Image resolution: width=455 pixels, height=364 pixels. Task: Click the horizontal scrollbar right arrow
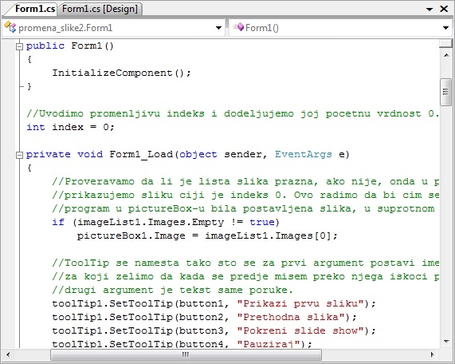(x=433, y=354)
